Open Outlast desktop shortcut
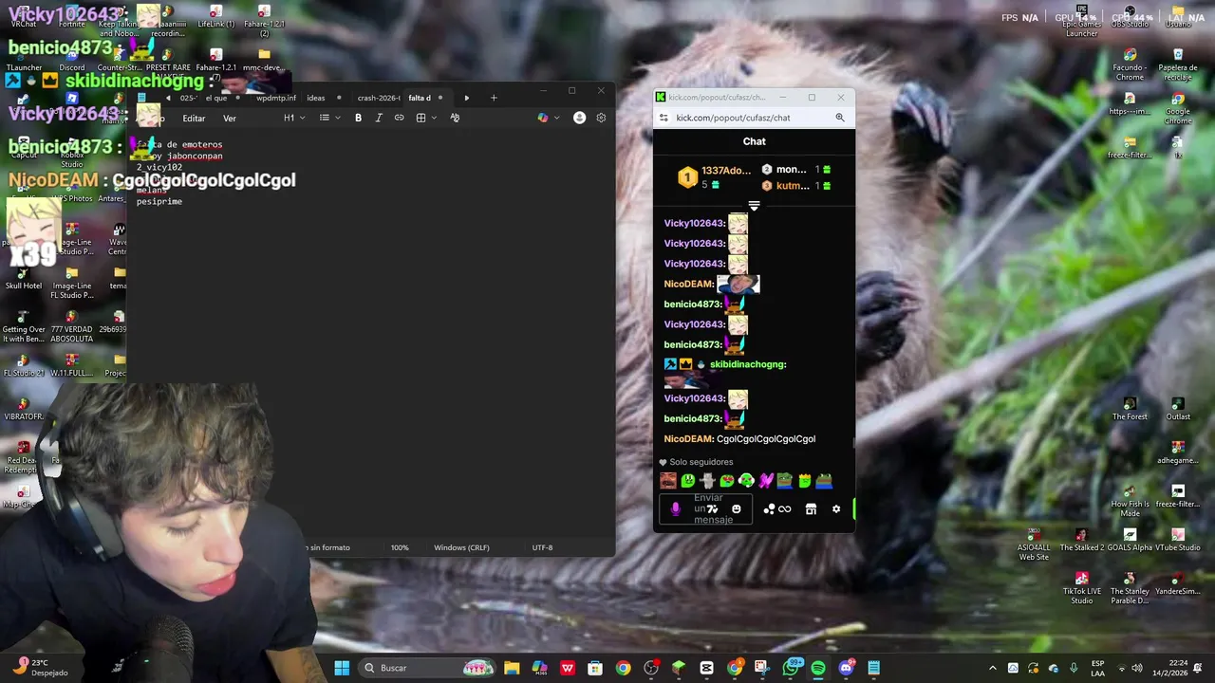The width and height of the screenshot is (1215, 683). [x=1178, y=409]
